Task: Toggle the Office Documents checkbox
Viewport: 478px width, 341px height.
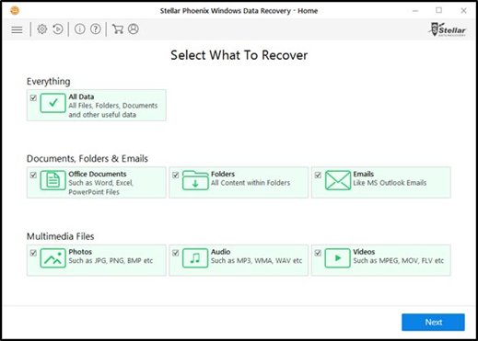Action: coord(33,176)
